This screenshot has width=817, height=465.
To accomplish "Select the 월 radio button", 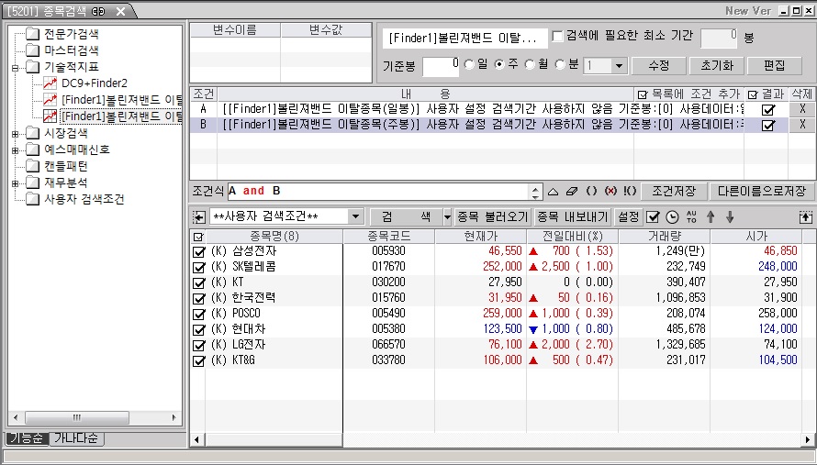I will 532,65.
